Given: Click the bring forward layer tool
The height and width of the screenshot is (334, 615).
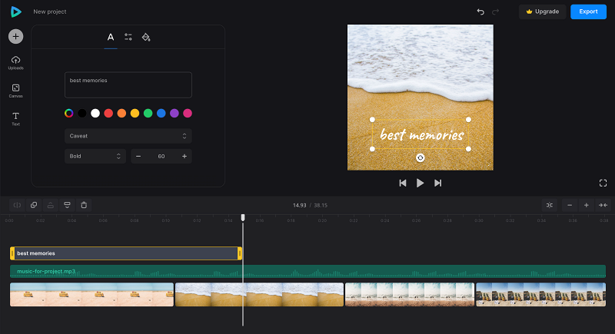Looking at the screenshot, I should (51, 205).
